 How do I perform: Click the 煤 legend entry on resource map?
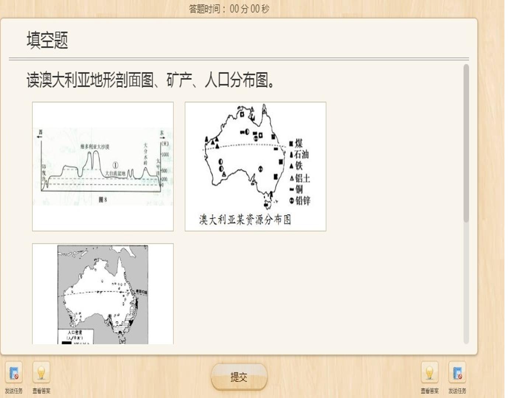click(296, 143)
